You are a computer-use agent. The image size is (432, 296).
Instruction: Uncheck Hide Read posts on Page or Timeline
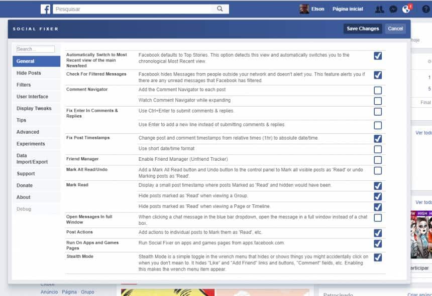378,207
